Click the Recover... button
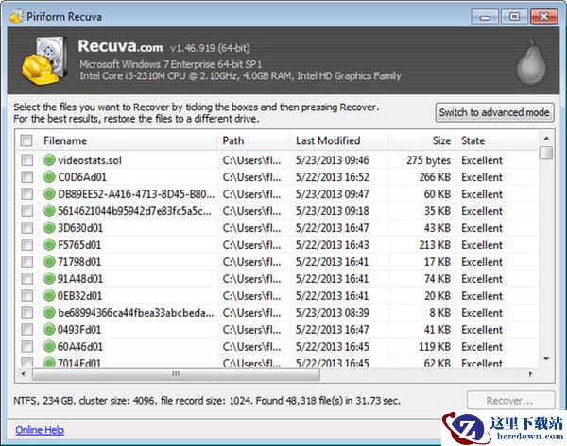567x446 pixels. click(510, 400)
